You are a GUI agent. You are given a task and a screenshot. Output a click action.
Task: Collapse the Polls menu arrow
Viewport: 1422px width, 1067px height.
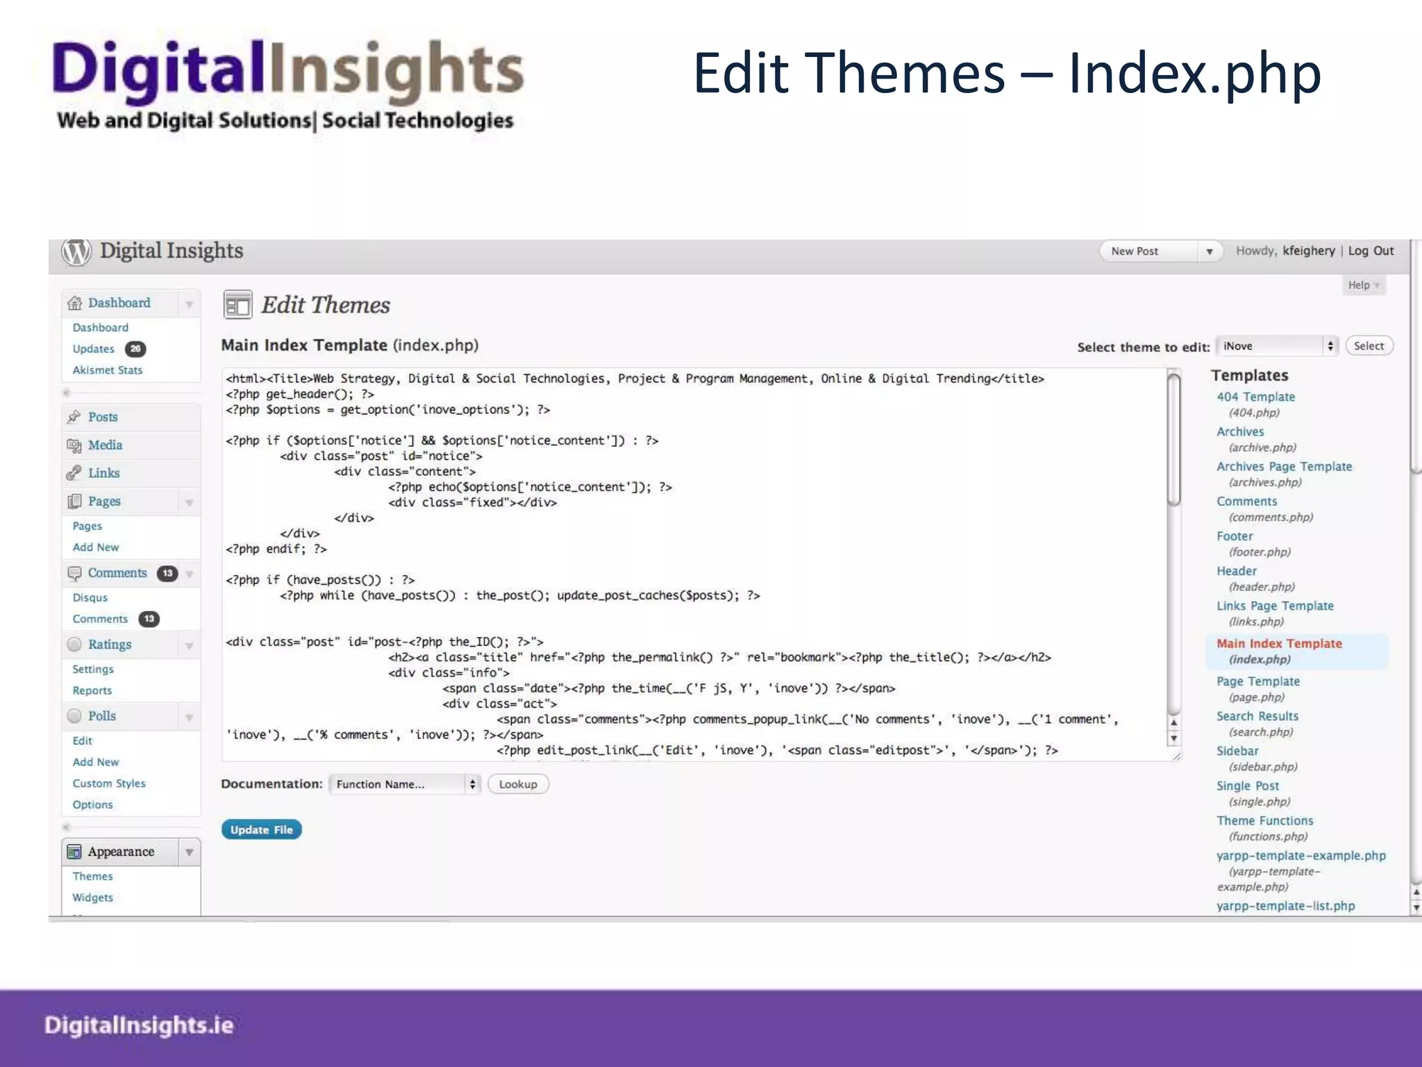(x=189, y=718)
